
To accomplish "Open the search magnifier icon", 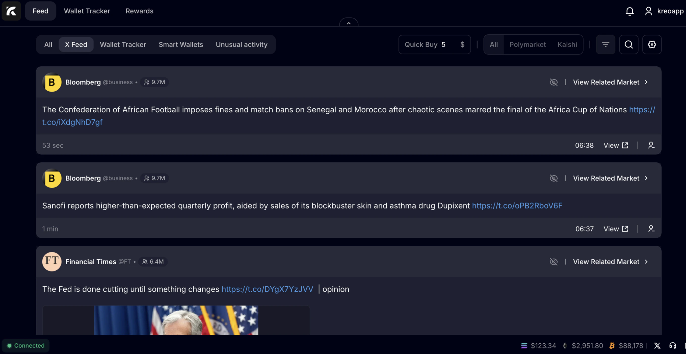I will click(x=628, y=44).
